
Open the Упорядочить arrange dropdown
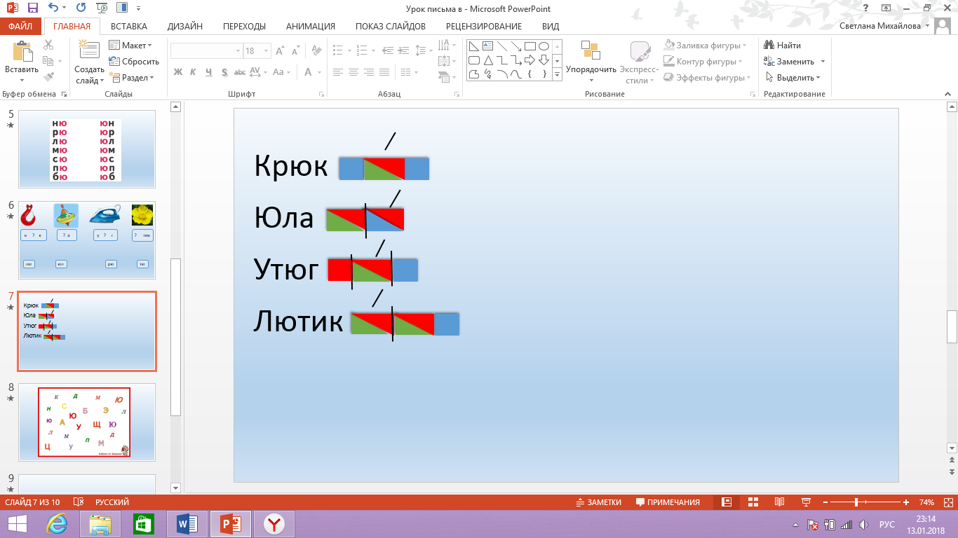click(591, 69)
